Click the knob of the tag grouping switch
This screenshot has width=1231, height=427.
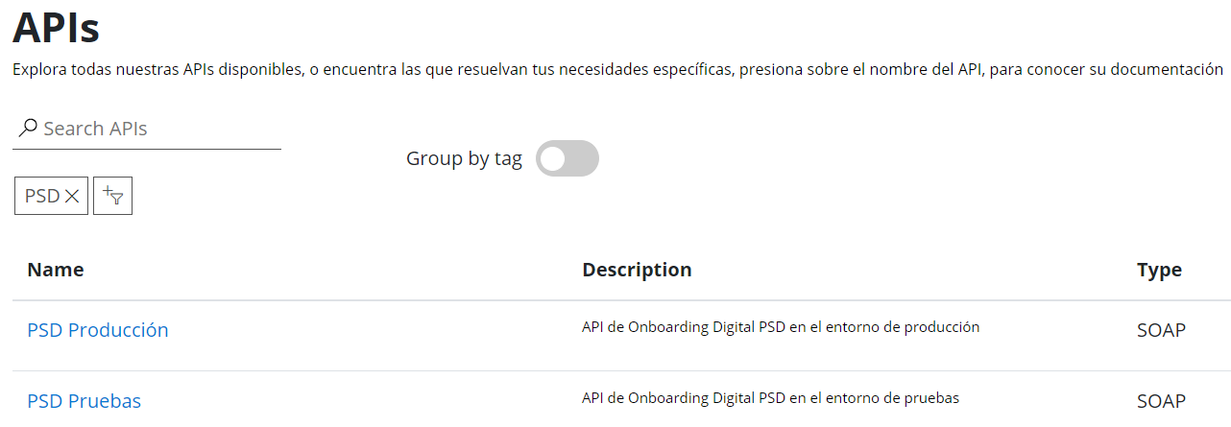click(x=553, y=158)
